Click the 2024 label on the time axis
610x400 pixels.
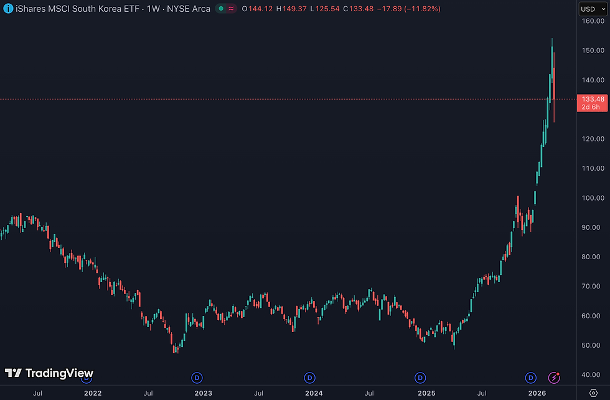(314, 393)
